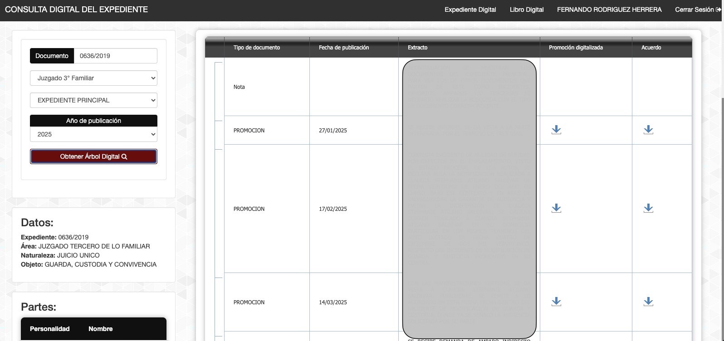Screen dimensions: 724x341
Task: Download digitized promotion dated 17/02/2025
Action: 556,209
